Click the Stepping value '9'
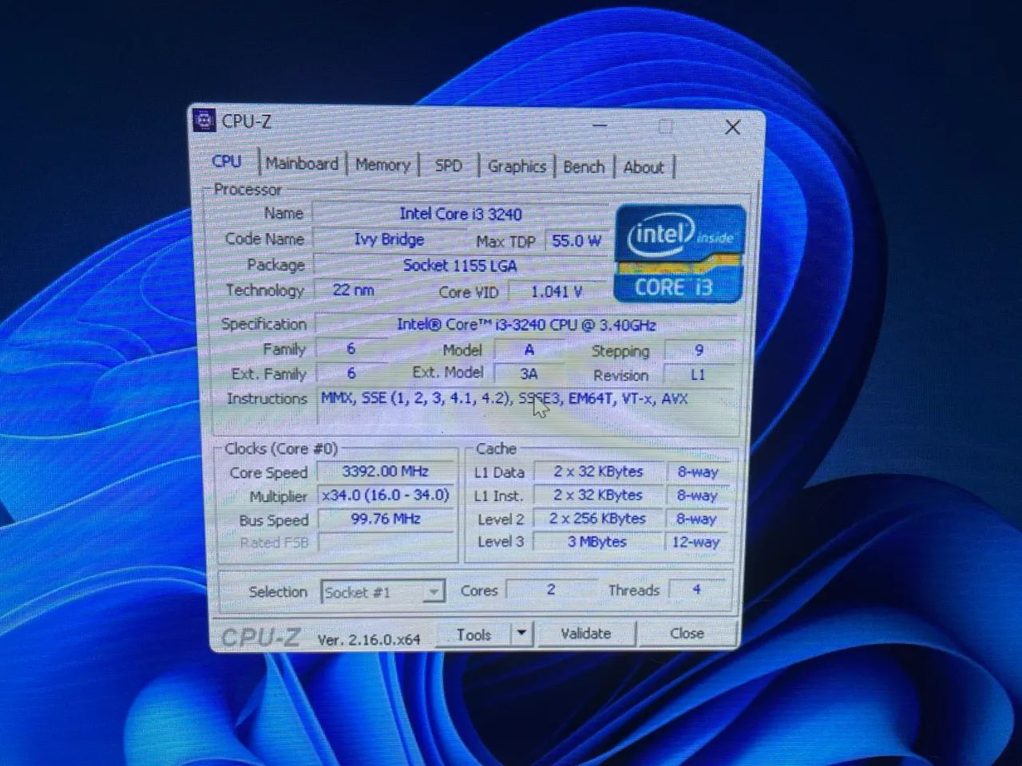The height and width of the screenshot is (766, 1022). (699, 351)
